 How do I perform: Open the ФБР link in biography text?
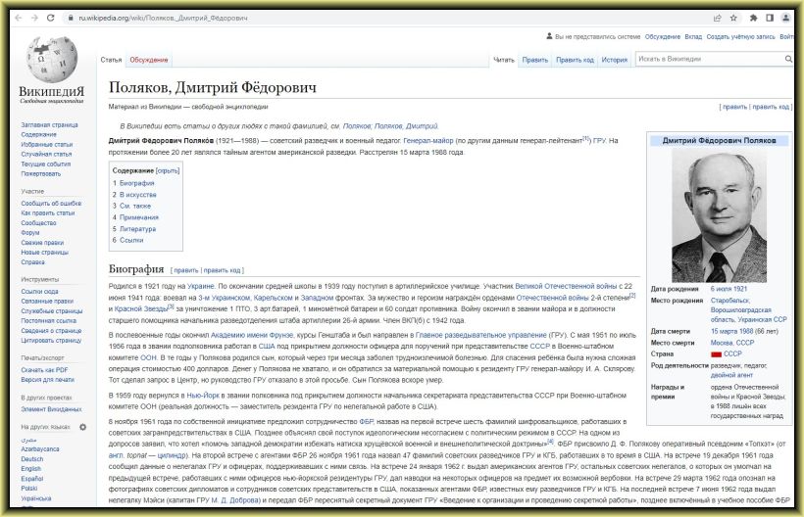point(366,422)
